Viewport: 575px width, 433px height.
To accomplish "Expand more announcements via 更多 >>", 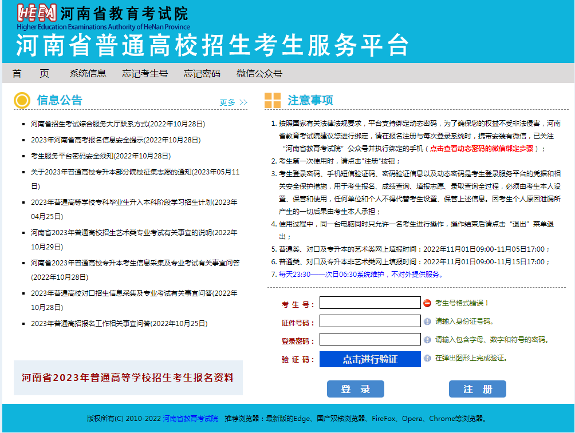I will click(x=233, y=102).
